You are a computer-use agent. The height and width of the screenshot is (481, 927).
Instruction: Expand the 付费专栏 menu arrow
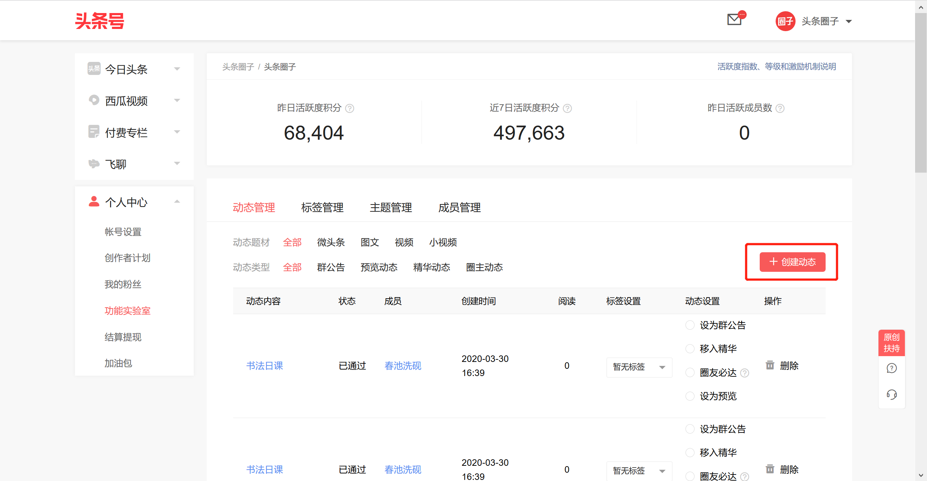[177, 132]
